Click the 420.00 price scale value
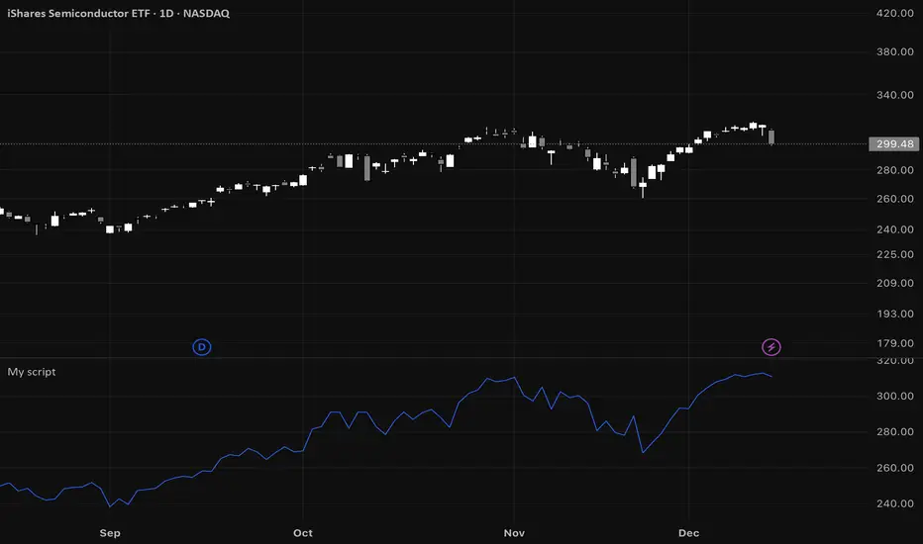Image resolution: width=923 pixels, height=544 pixels. click(x=894, y=13)
